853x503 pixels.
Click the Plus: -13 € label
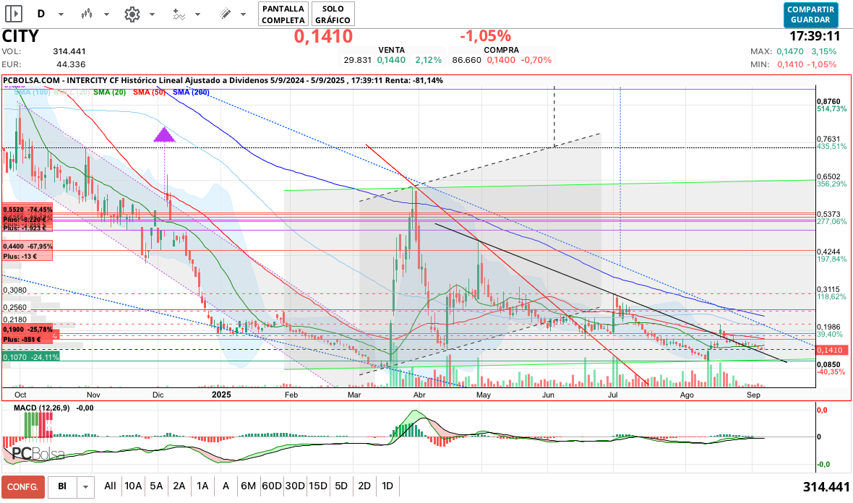(x=20, y=256)
